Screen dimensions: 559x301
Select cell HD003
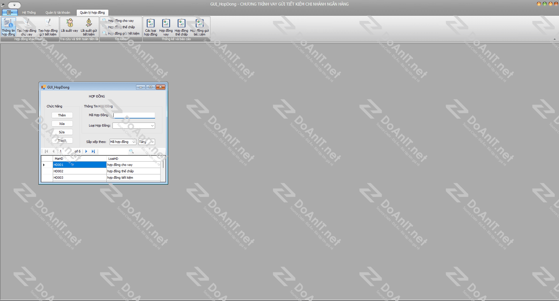click(80, 178)
